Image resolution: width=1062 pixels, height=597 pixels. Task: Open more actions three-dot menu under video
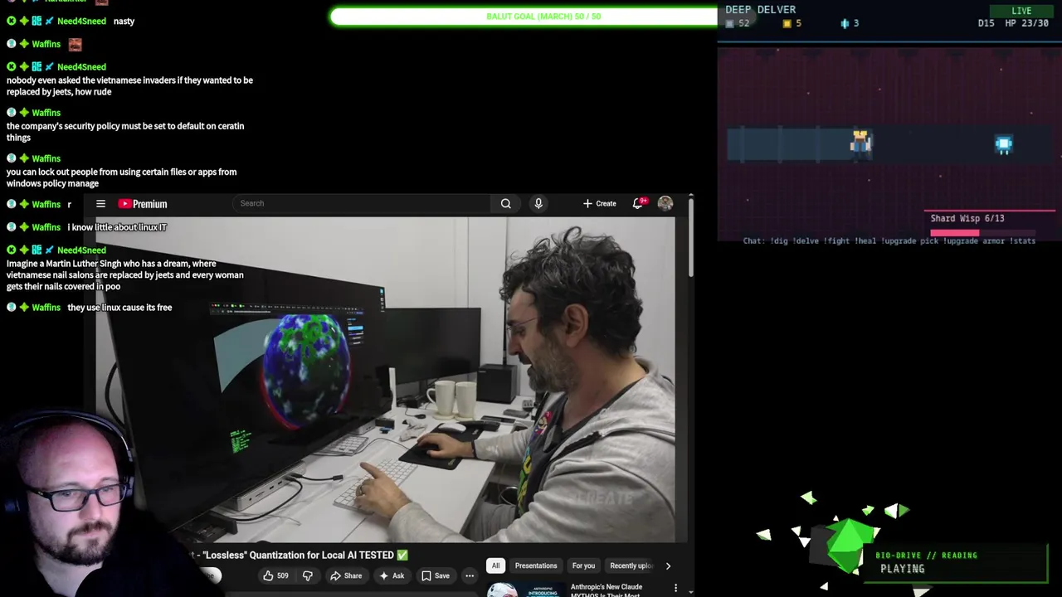(470, 575)
